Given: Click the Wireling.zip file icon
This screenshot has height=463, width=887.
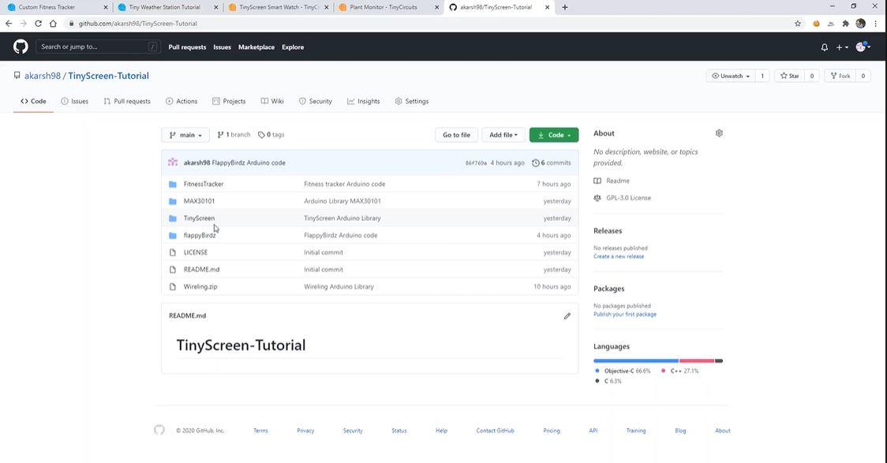Looking at the screenshot, I should (x=173, y=286).
